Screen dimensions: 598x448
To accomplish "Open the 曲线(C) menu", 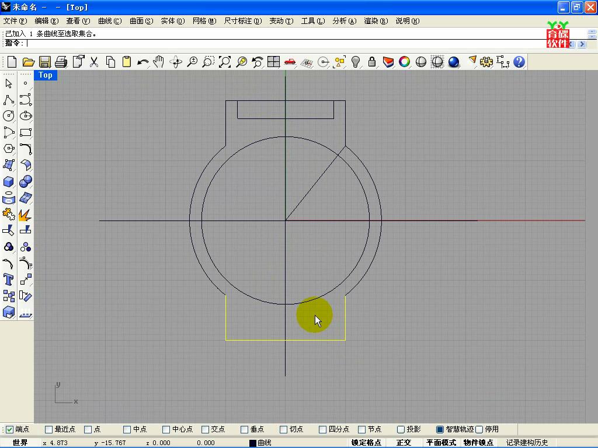I will (110, 21).
